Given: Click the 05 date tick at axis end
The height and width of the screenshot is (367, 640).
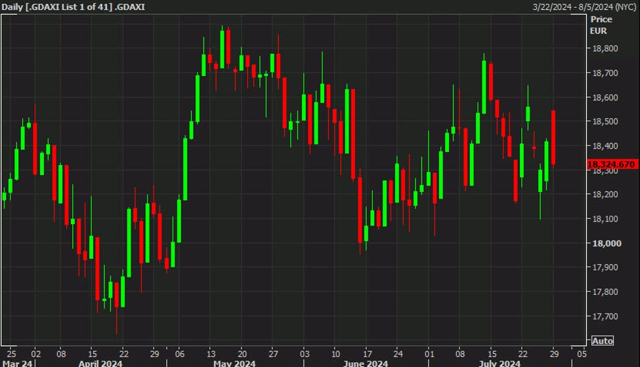Looking at the screenshot, I should pyautogui.click(x=582, y=353).
